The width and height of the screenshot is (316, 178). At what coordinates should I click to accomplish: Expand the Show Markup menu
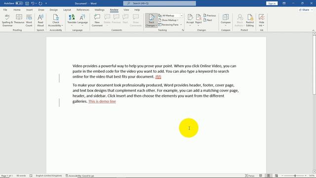pos(168,20)
